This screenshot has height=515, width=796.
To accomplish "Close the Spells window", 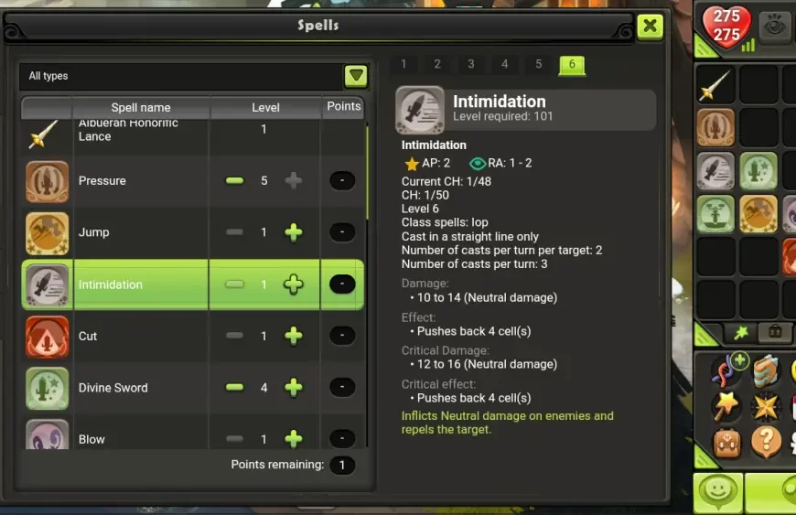I will (x=650, y=26).
